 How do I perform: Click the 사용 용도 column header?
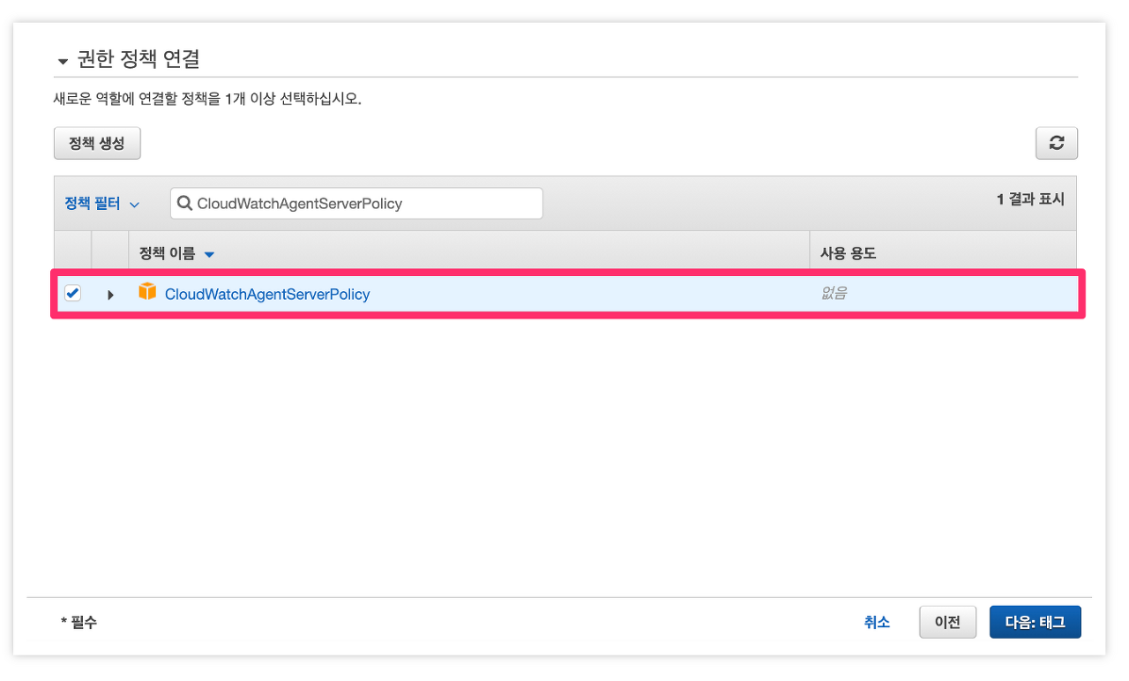click(x=848, y=254)
